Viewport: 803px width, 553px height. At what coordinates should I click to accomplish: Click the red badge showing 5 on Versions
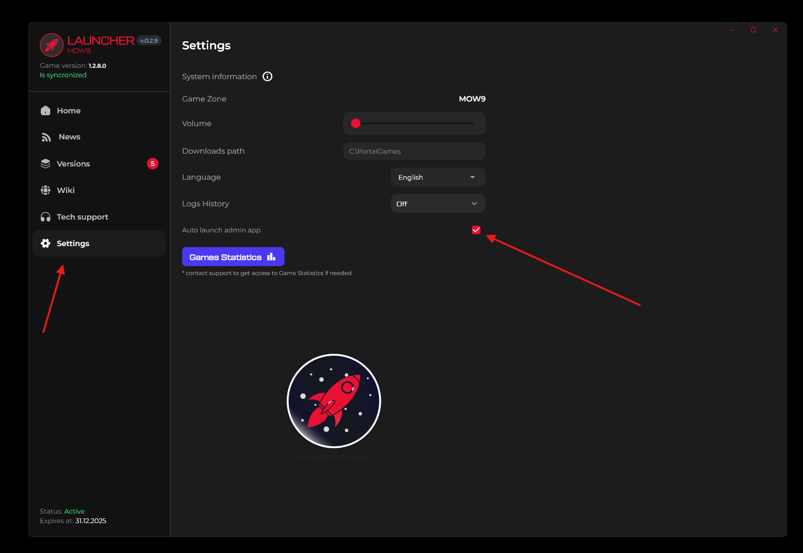[152, 164]
